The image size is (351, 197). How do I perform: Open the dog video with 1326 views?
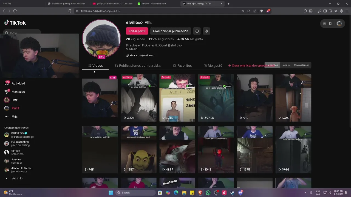(x=293, y=98)
